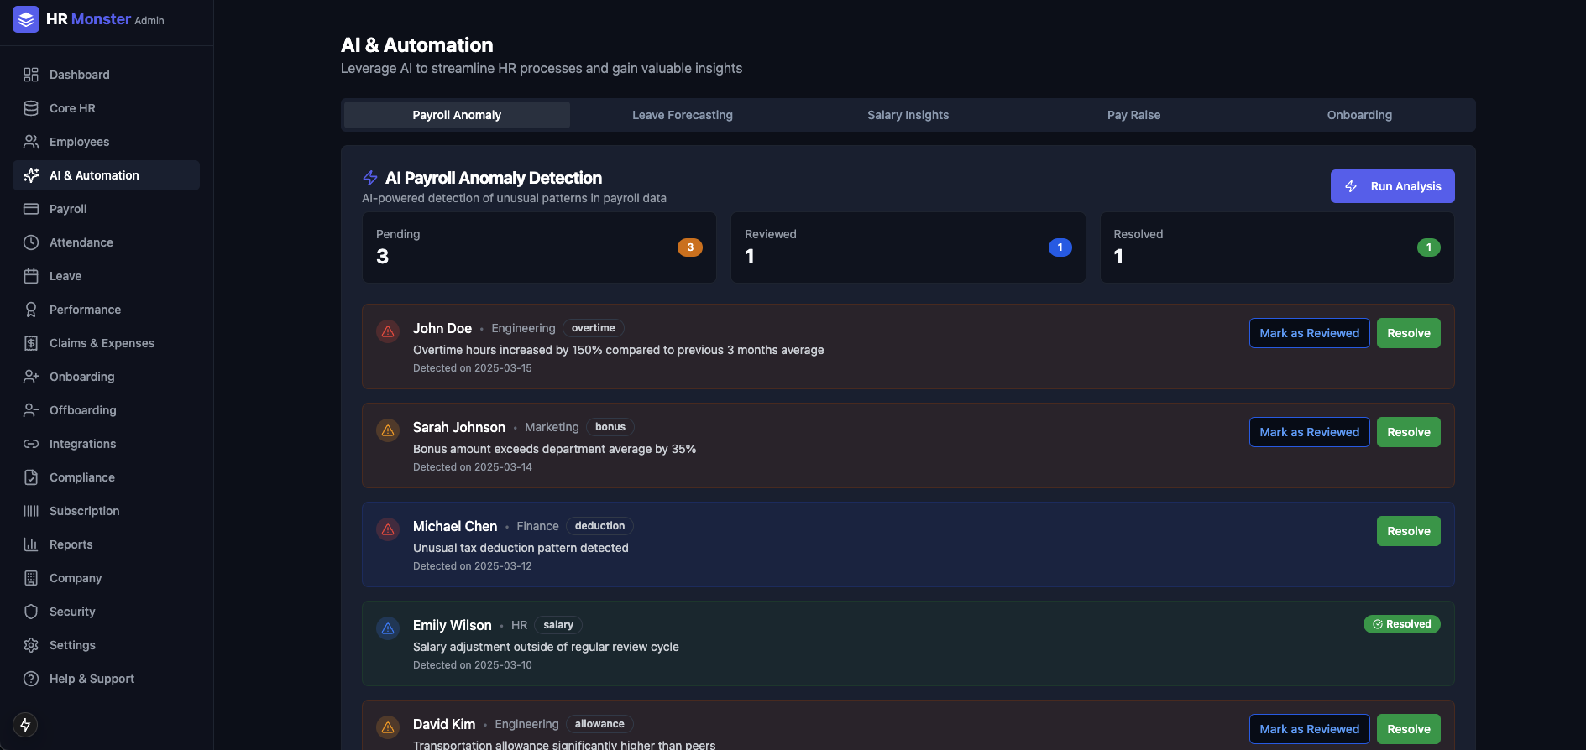The image size is (1586, 750).
Task: Click AI & Automation sparkle icon
Action: tap(31, 175)
